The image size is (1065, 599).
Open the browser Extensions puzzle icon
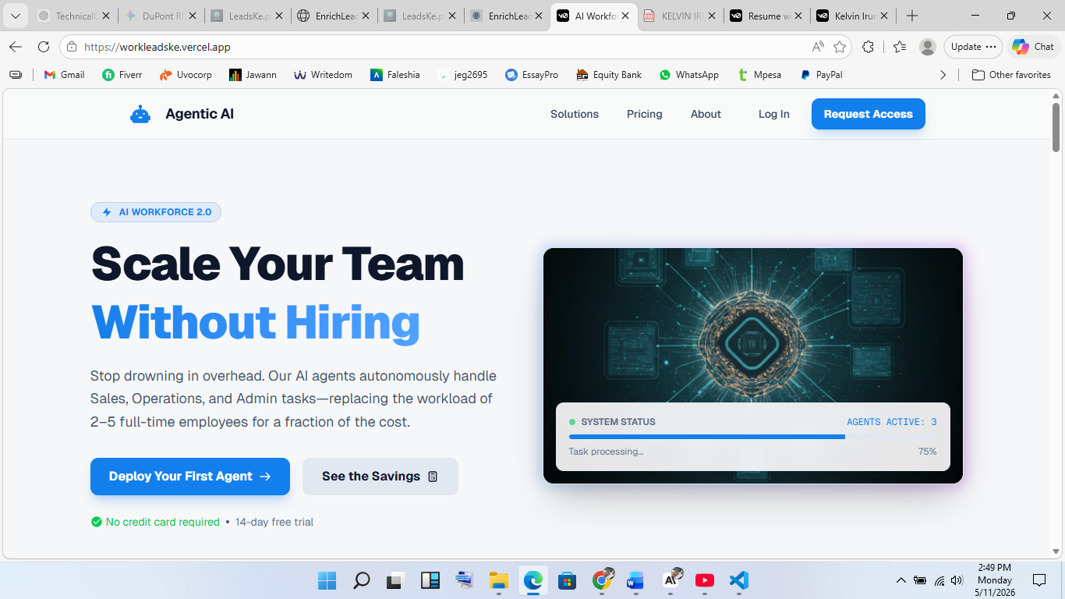pos(868,47)
